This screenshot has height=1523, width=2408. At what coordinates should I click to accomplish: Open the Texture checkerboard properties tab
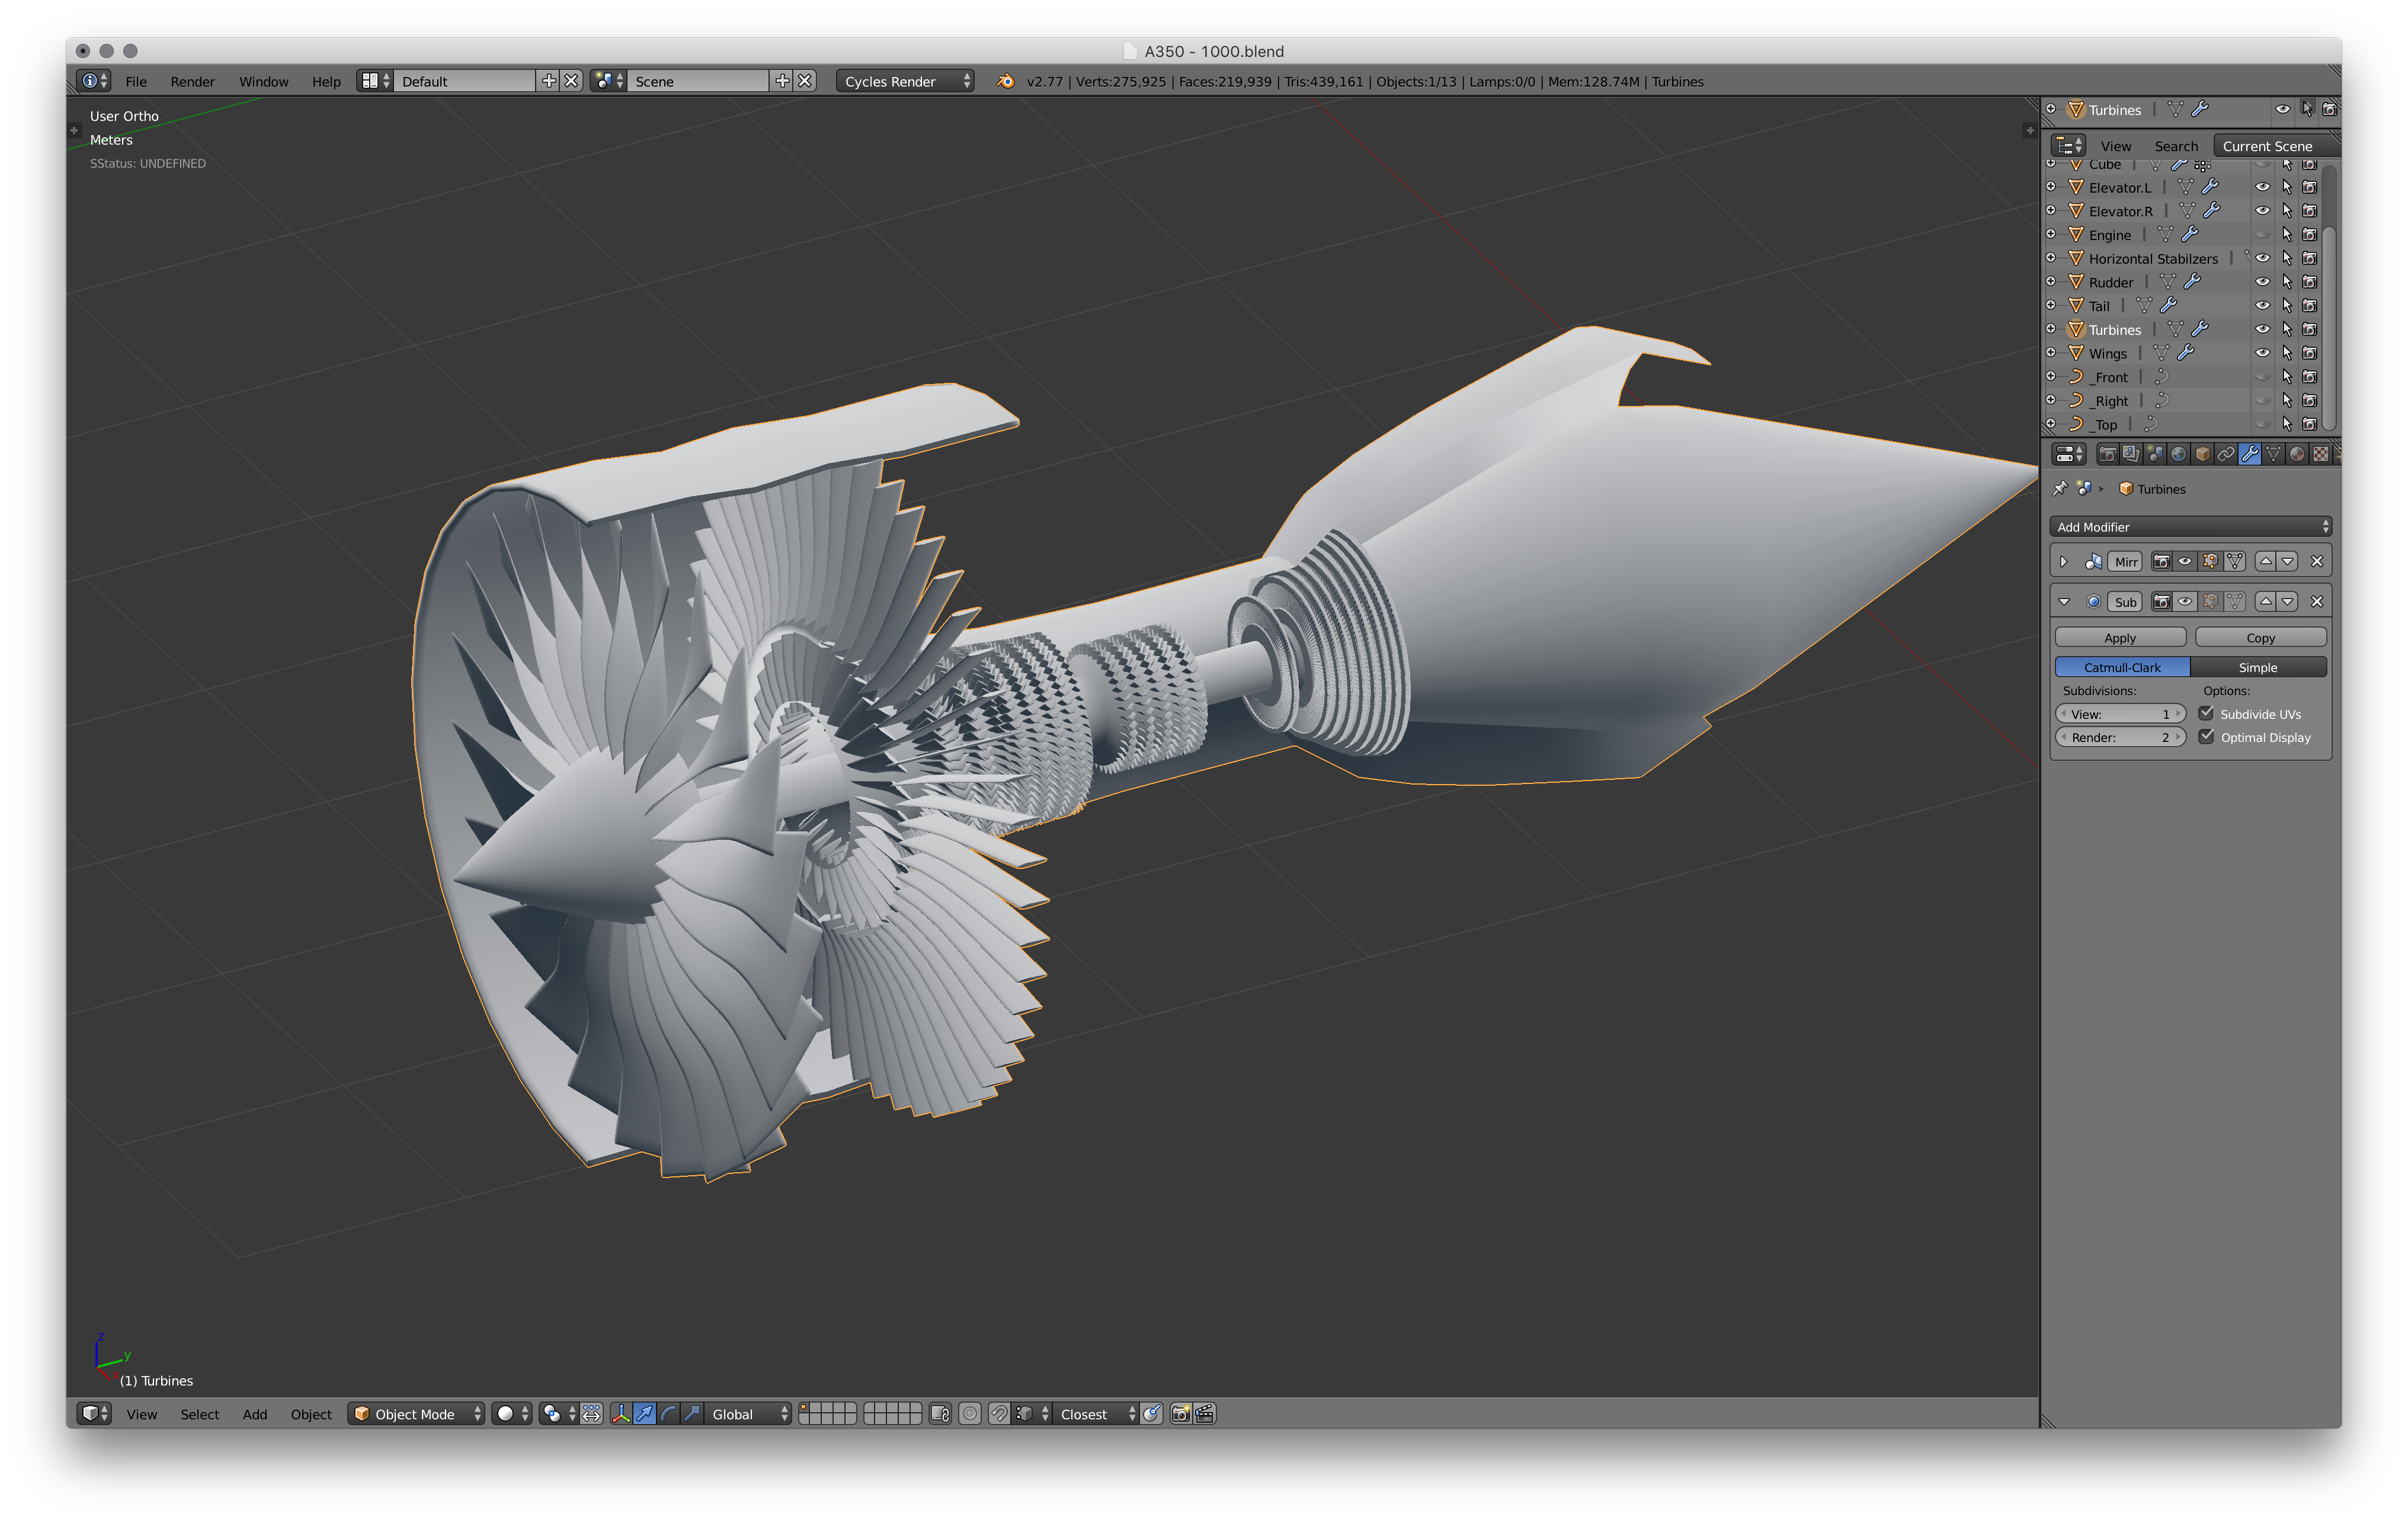point(2320,454)
